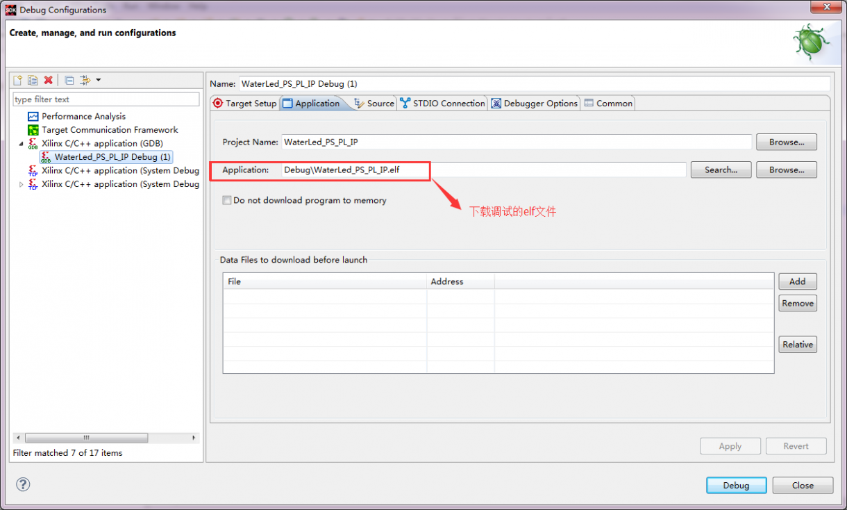Viewport: 847px width, 510px height.
Task: Collapse Xilinx C/C++ application (GDB) node
Action: [x=21, y=144]
